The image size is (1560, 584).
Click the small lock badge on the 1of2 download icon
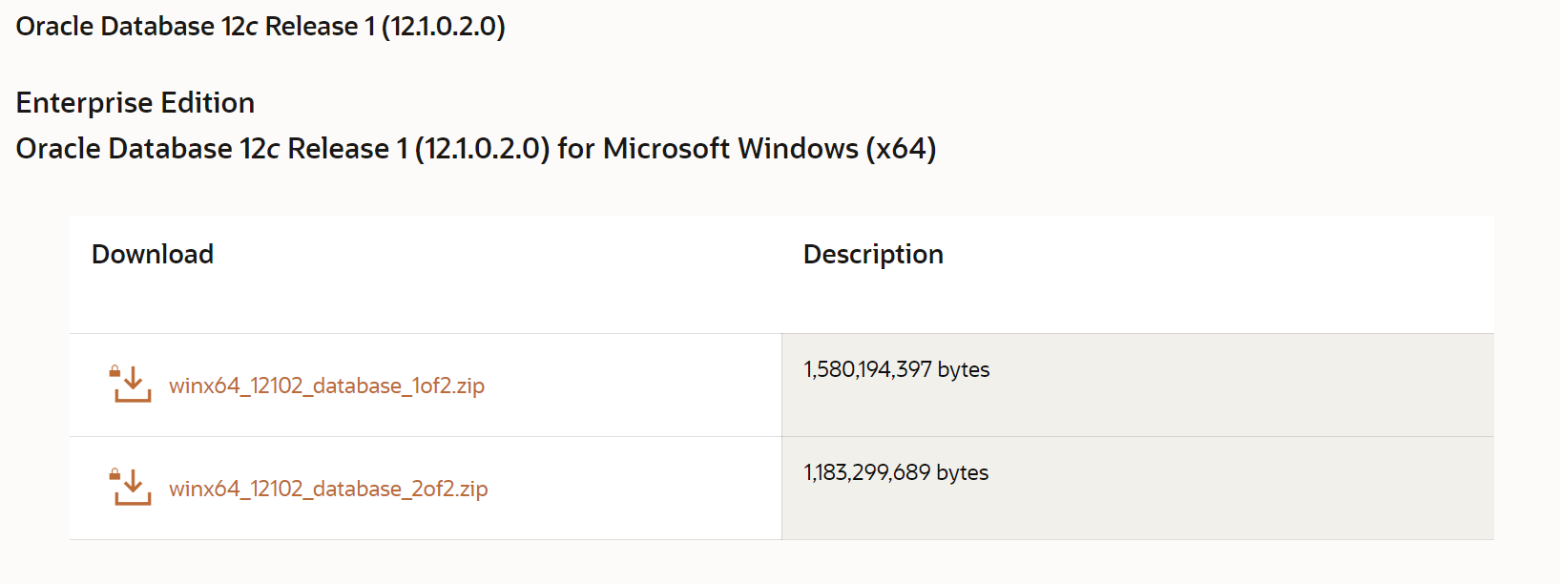pyautogui.click(x=114, y=371)
